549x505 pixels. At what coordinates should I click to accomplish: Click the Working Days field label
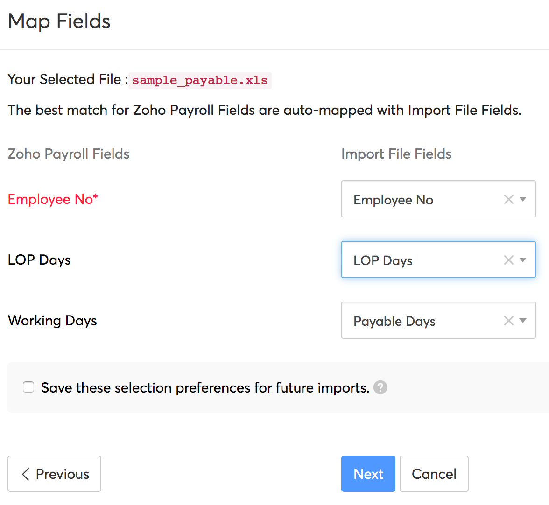[52, 321]
